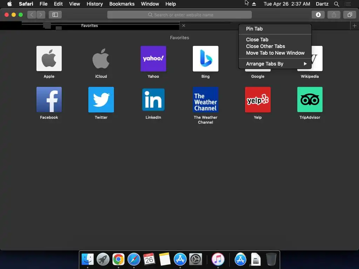Screen dimensions: 359x269
Task: Focus the search or website address field
Action: [x=179, y=15]
